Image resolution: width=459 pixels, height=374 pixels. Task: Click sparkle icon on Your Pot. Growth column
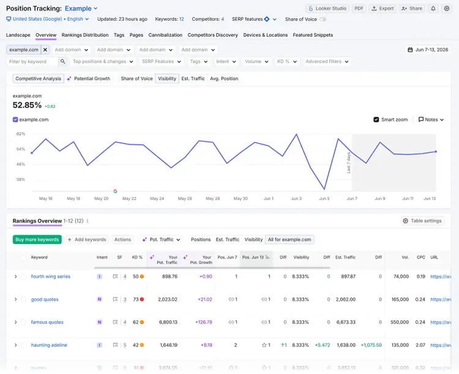185,257
